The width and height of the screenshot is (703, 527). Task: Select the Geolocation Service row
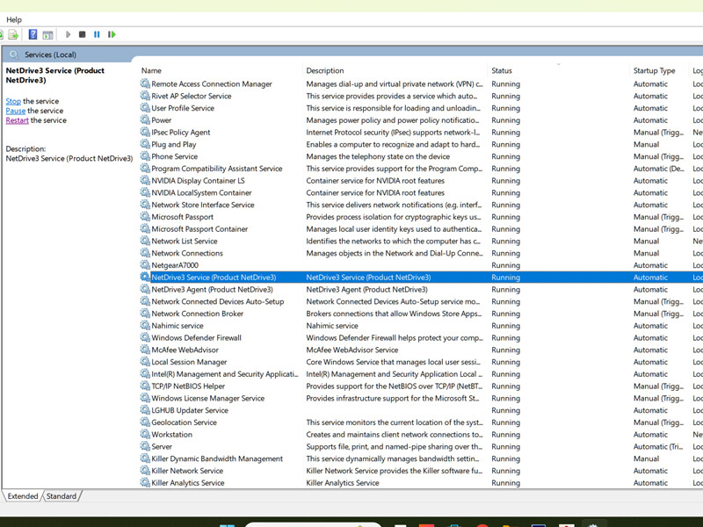tap(184, 422)
